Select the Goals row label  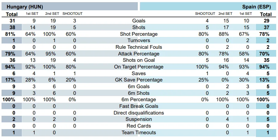139,21
